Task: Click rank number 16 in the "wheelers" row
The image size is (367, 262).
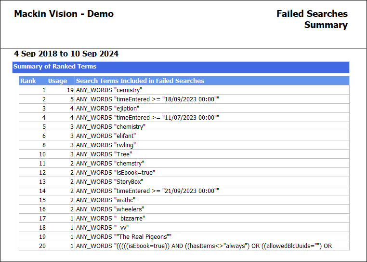Action: [x=42, y=209]
